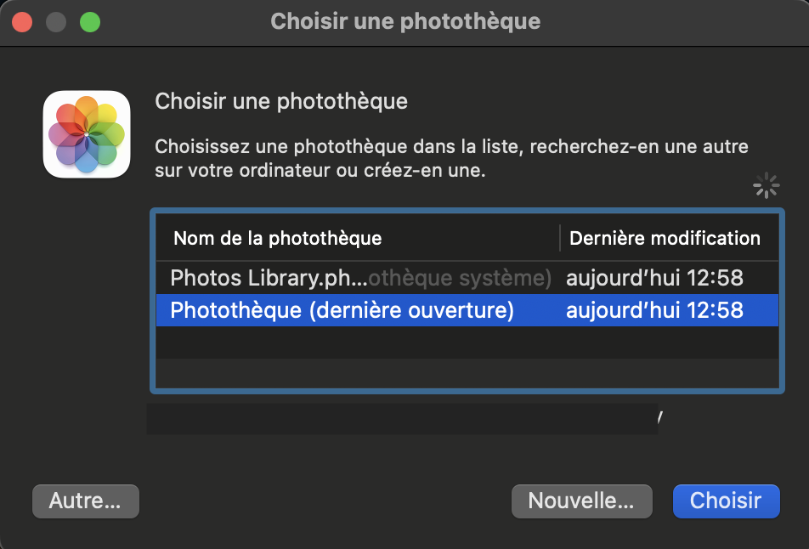
Task: Click the library path field below the list
Action: tap(402, 419)
